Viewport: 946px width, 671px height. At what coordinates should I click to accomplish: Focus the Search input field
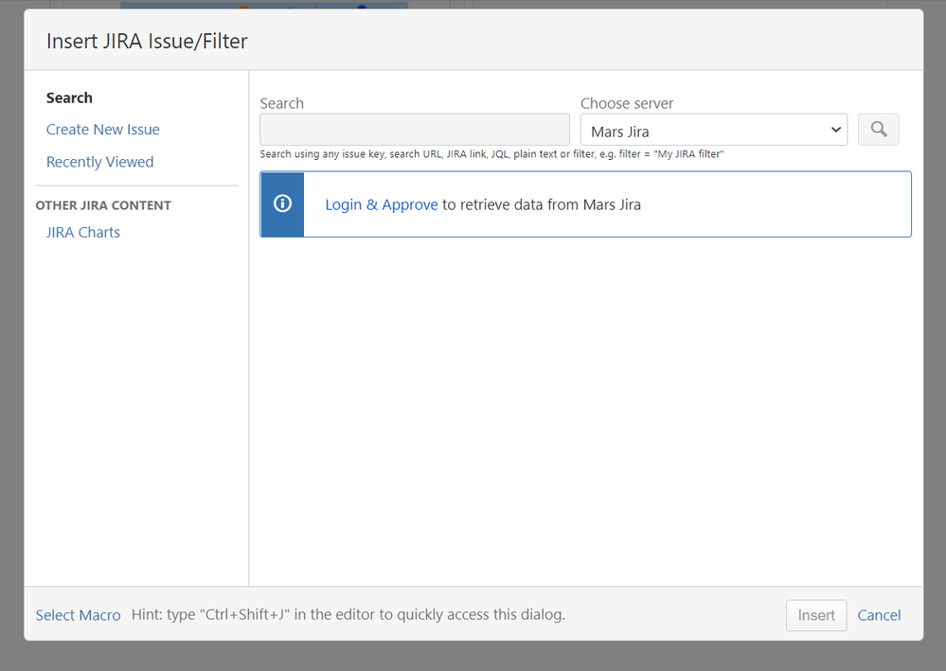(415, 130)
